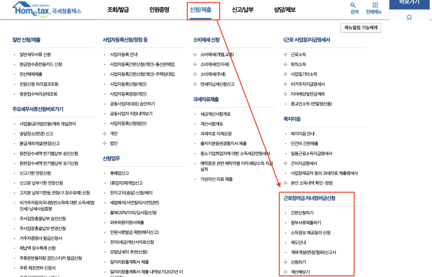
Task: Open 사업자등록신청(법인) link
Action: click(128, 123)
